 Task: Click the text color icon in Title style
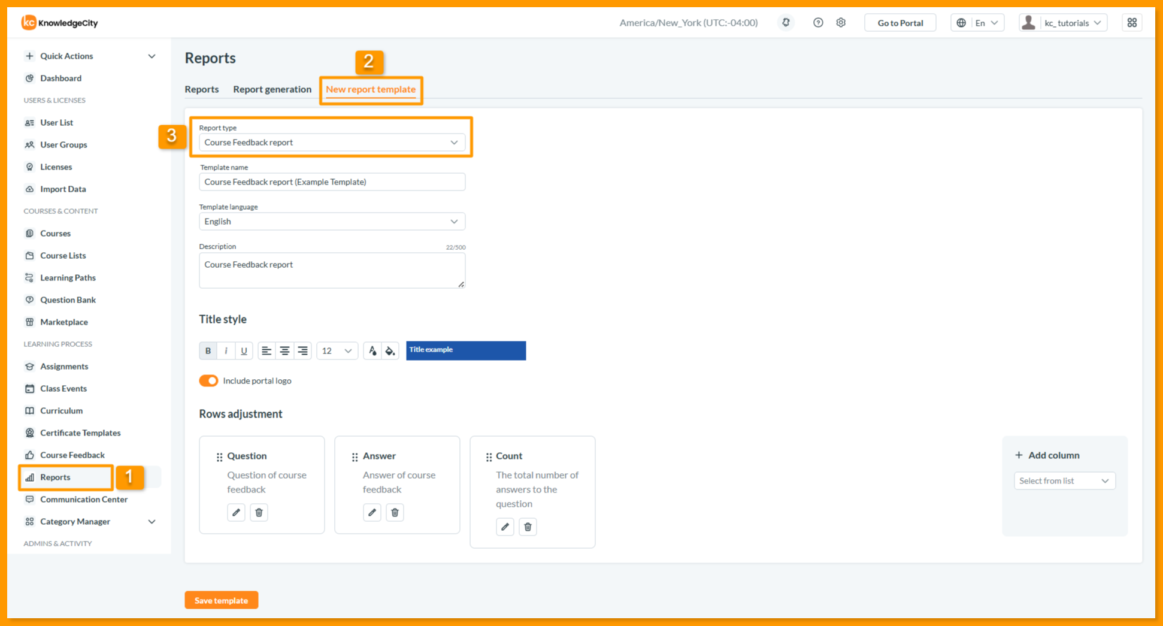[x=372, y=350]
